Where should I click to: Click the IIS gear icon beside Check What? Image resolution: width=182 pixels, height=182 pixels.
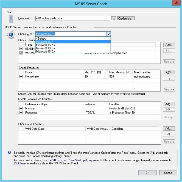(x=11, y=35)
